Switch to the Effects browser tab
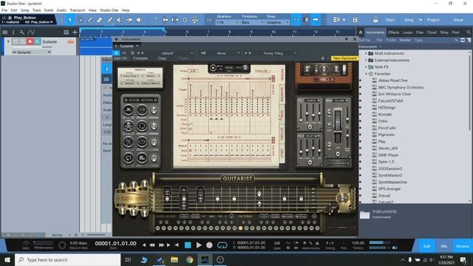473x266 pixels. point(393,33)
